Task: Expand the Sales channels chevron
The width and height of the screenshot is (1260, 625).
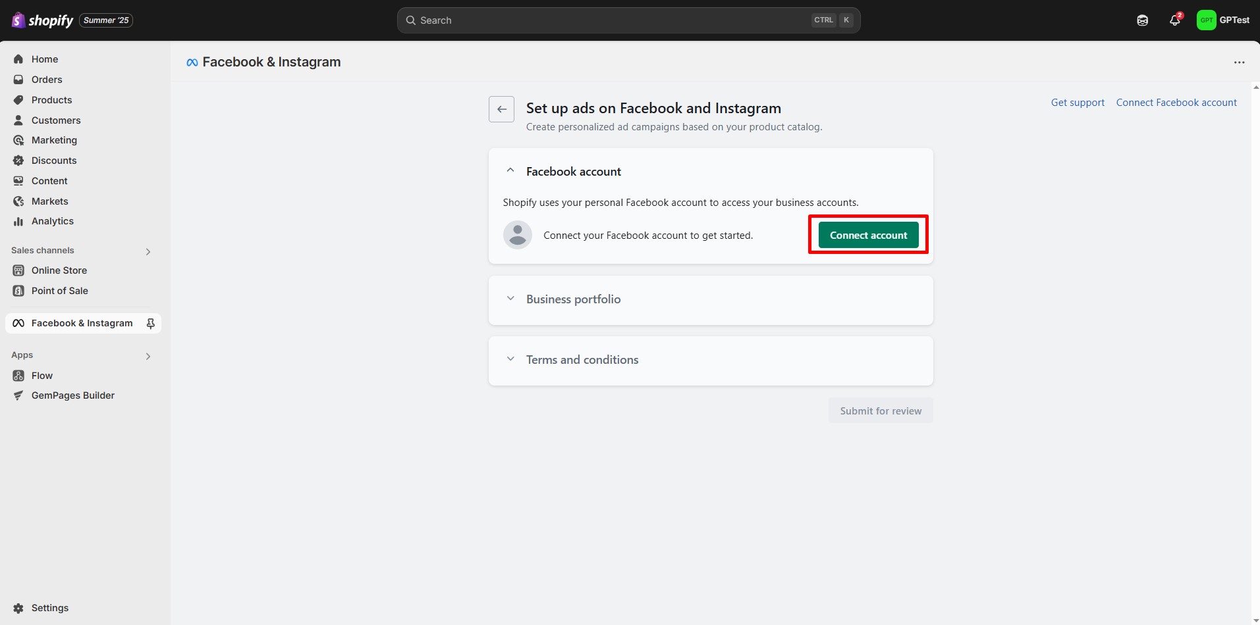Action: click(148, 251)
